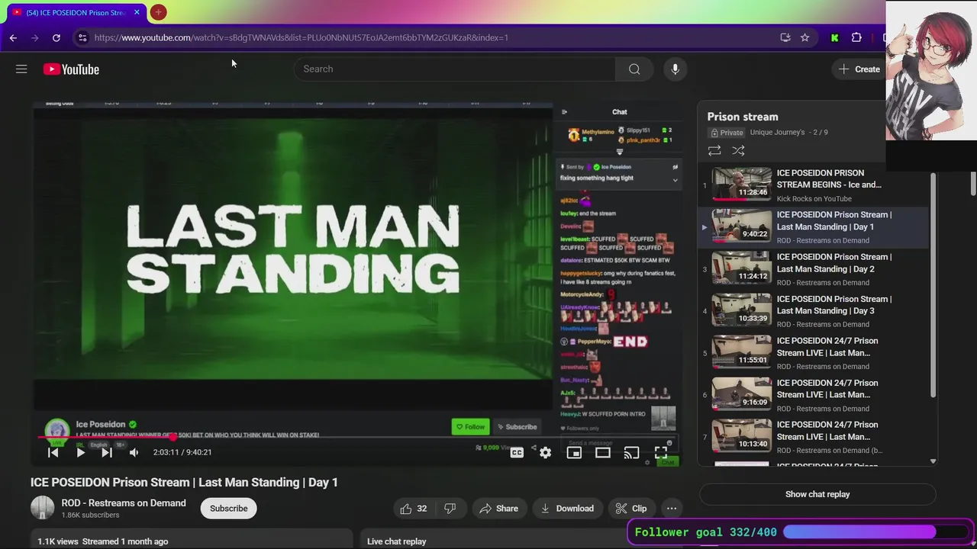This screenshot has height=549, width=977.
Task: Open the Create menu
Action: [859, 69]
